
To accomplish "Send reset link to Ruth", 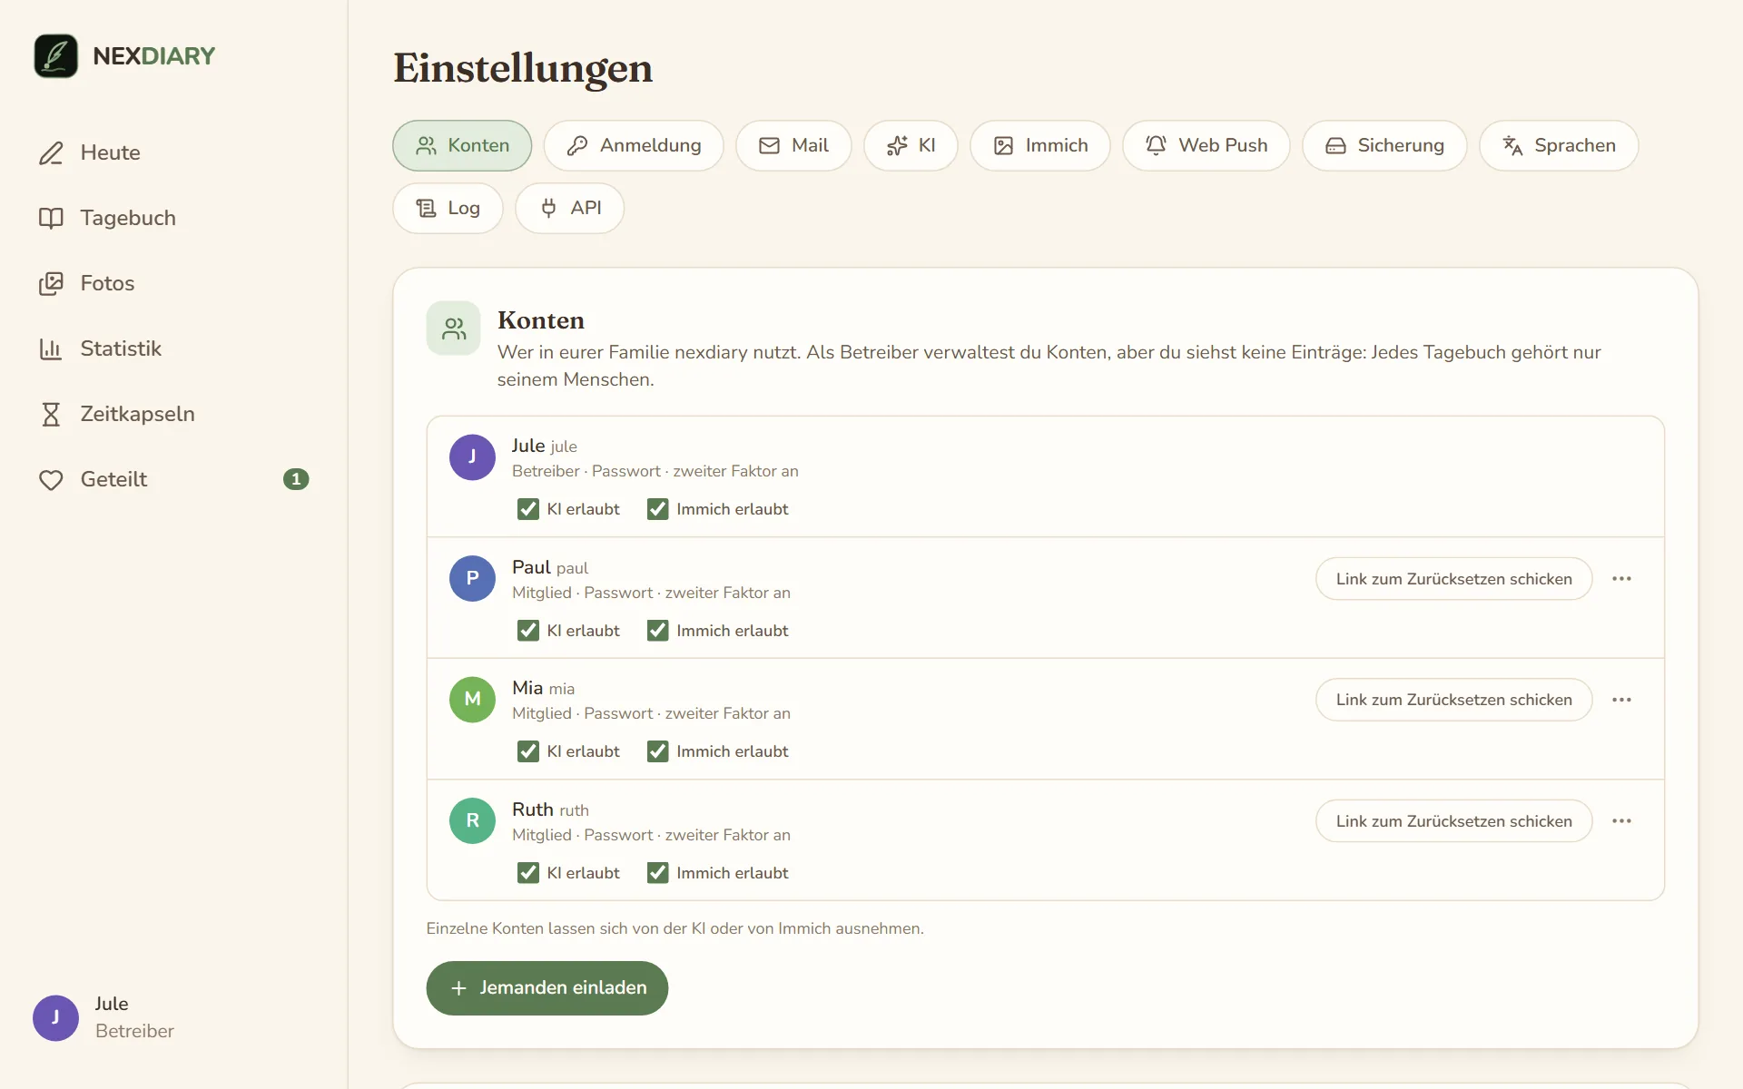I will [x=1453, y=821].
